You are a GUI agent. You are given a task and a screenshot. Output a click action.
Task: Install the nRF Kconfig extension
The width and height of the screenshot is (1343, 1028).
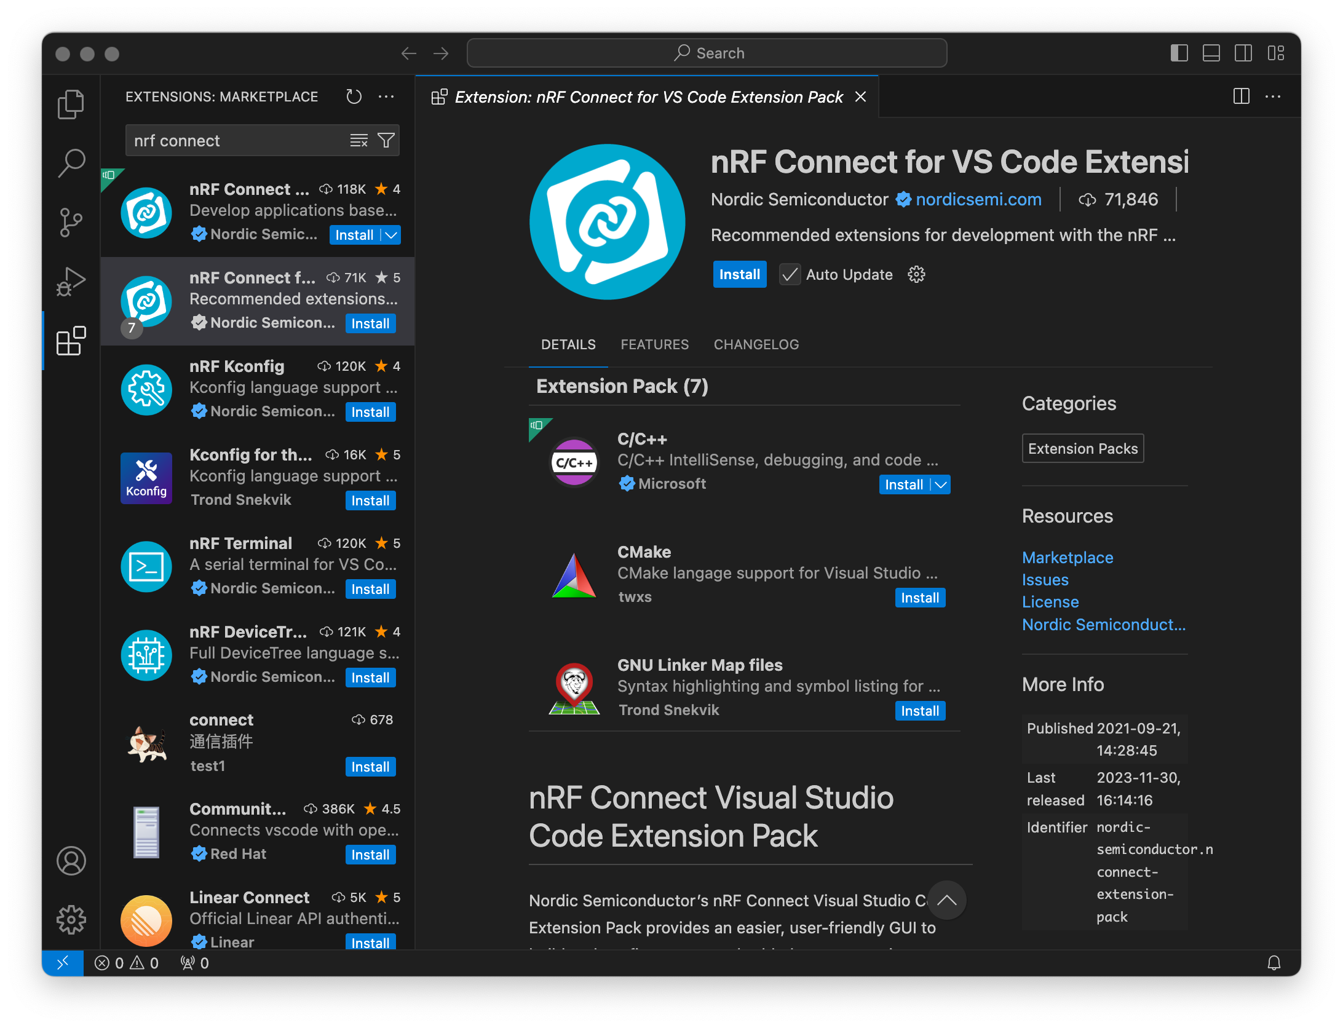(x=370, y=412)
